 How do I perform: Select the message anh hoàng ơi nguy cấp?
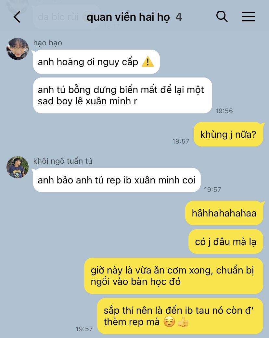pos(96,62)
